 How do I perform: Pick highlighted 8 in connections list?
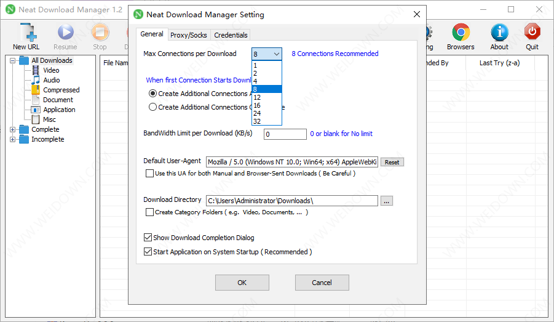click(x=267, y=89)
